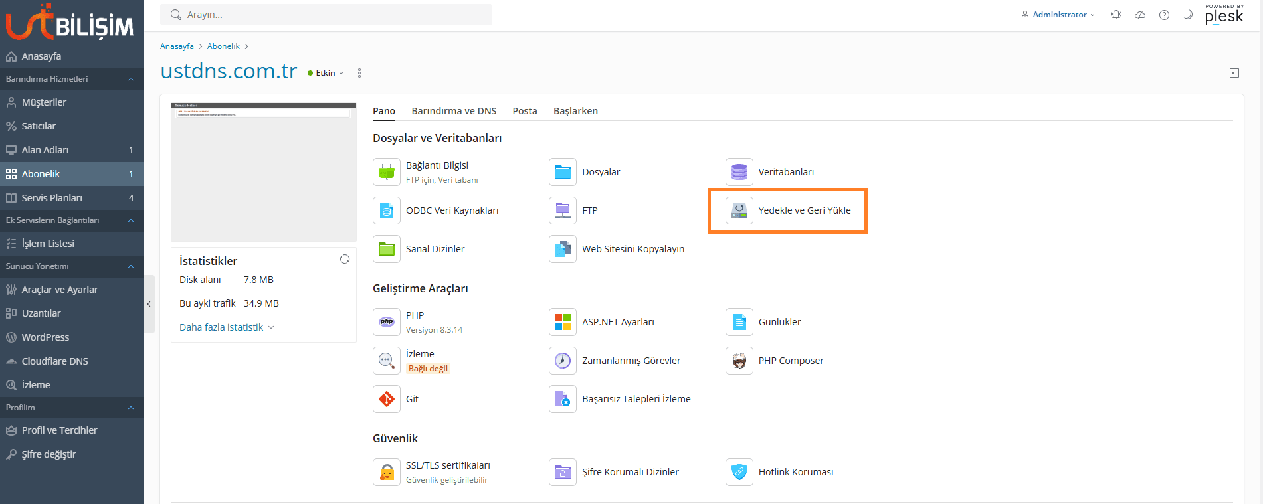Refresh the İstatistikler panel
This screenshot has height=504, width=1263.
tap(345, 260)
